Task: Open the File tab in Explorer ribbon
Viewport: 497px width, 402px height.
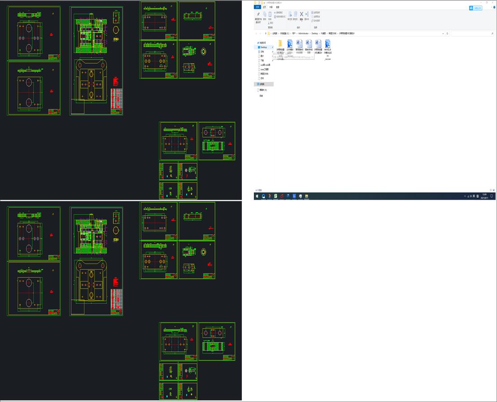Action: point(257,7)
